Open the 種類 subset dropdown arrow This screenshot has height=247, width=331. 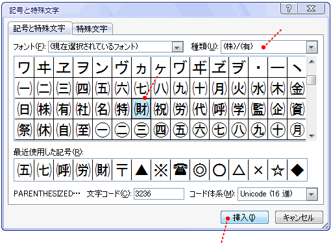(312, 47)
